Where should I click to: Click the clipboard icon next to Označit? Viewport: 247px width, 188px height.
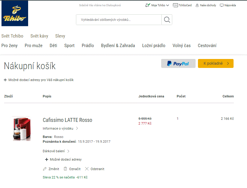click(x=65, y=169)
